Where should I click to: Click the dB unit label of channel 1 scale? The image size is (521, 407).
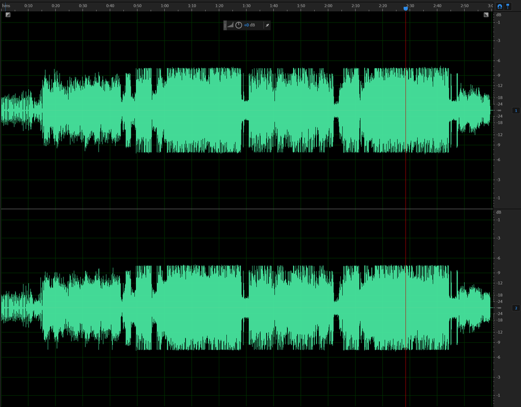pyautogui.click(x=499, y=15)
